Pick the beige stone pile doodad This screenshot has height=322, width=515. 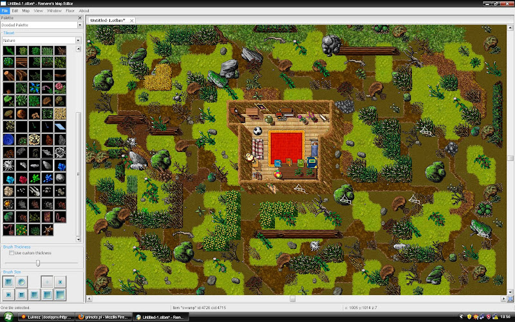click(x=8, y=191)
